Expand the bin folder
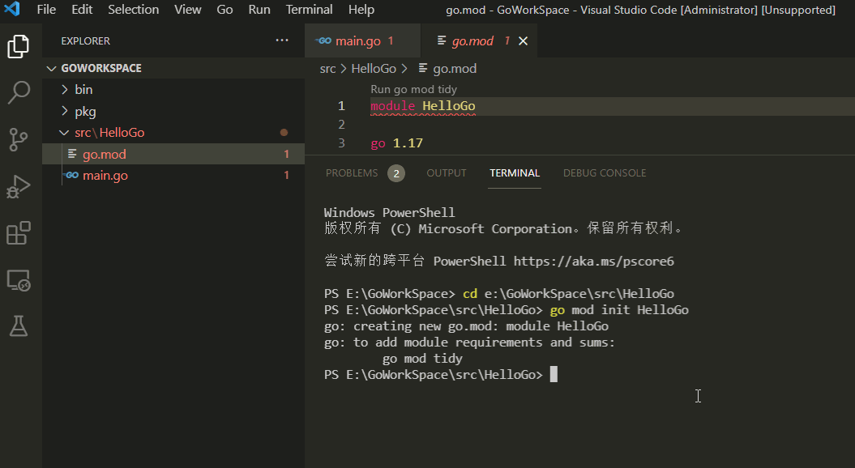This screenshot has width=855, height=468. (65, 89)
